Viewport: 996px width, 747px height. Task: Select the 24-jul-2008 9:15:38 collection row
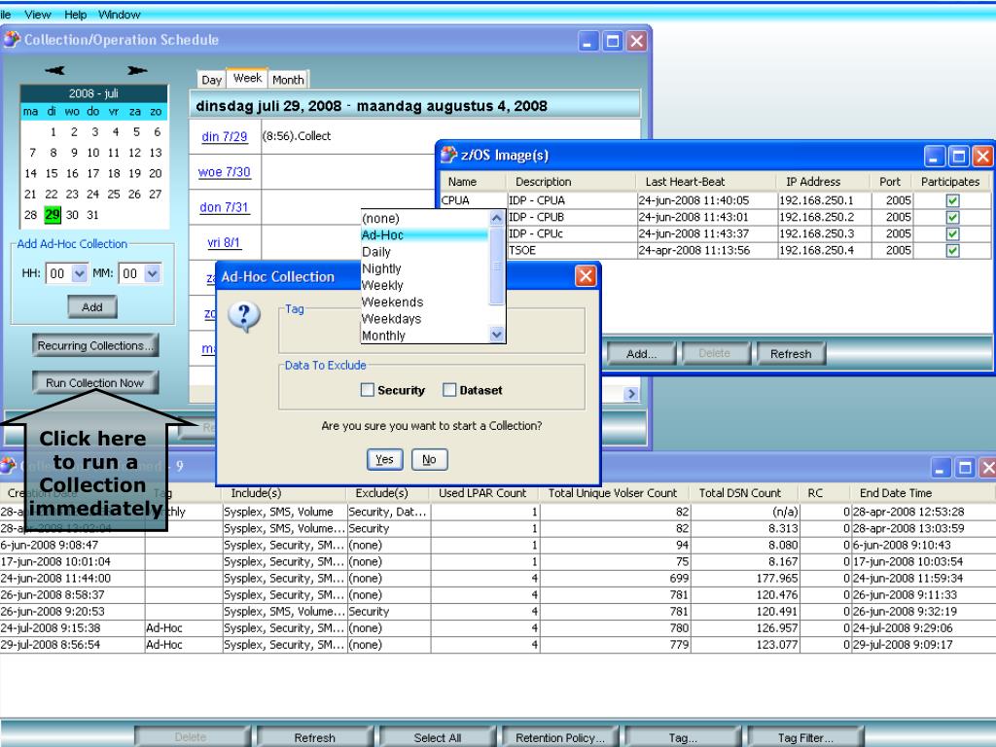tap(497, 628)
